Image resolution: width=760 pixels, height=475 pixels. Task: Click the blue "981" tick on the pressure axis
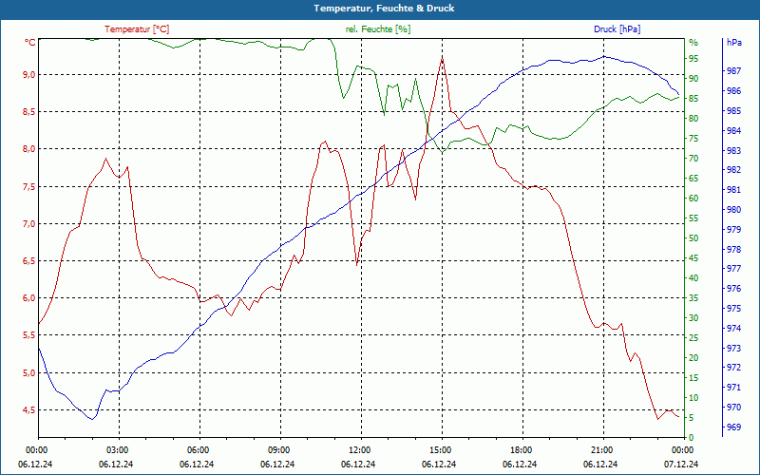[x=733, y=190]
